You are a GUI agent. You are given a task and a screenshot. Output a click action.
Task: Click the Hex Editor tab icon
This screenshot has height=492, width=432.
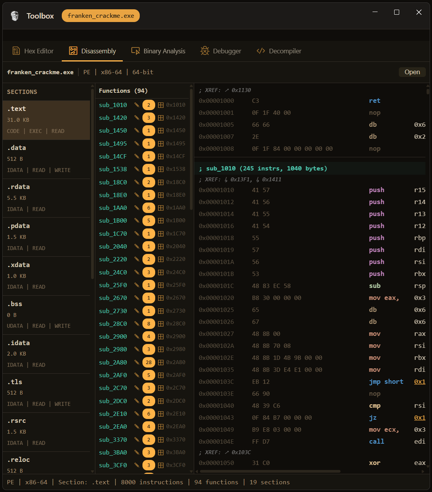click(16, 51)
